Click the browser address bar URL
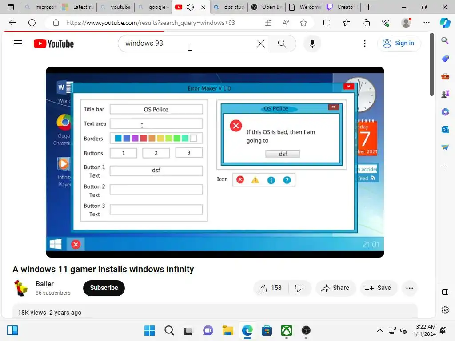This screenshot has height=341, width=455. (151, 23)
